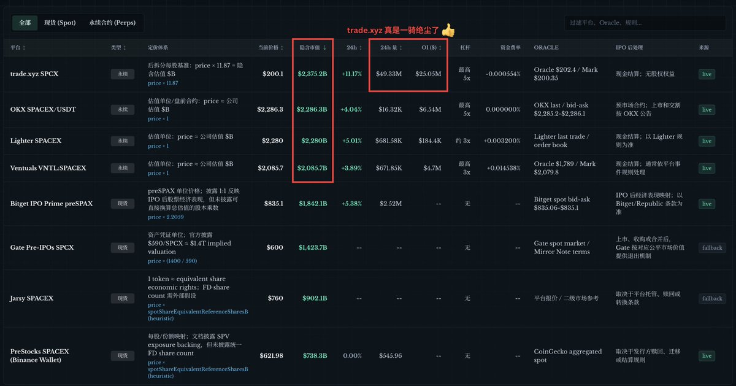Click open interest $25.05M

[428, 74]
